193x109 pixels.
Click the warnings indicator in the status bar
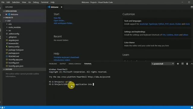[x=3, y=107]
